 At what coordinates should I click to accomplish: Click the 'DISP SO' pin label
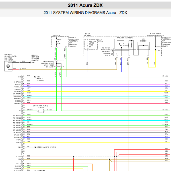point(18,85)
